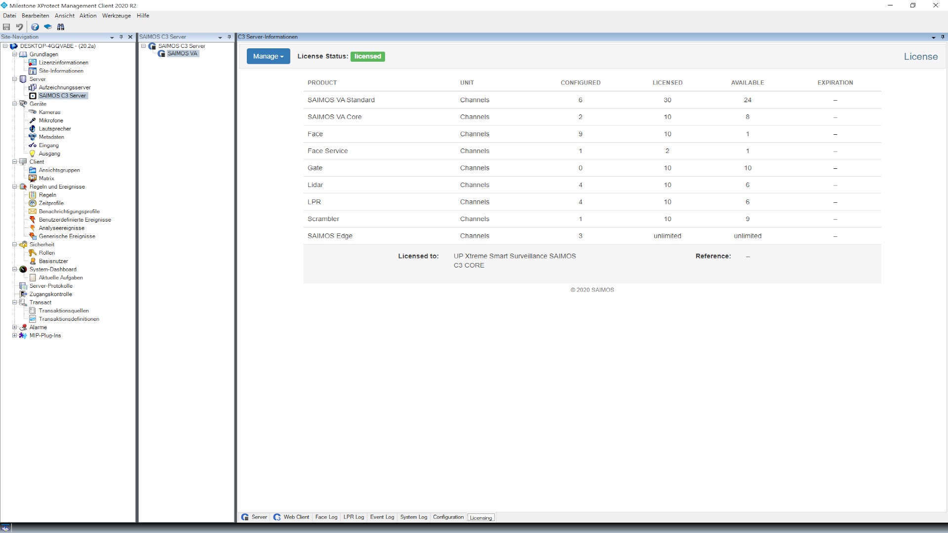Viewport: 948px width, 533px height.
Task: Click the Server-Protokolle icon
Action: click(x=23, y=286)
